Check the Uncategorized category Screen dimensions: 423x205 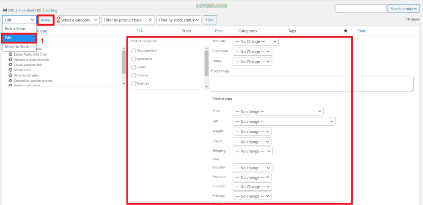coord(133,51)
